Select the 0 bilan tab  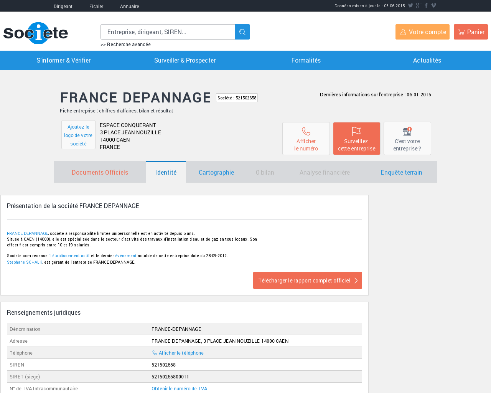(x=265, y=172)
